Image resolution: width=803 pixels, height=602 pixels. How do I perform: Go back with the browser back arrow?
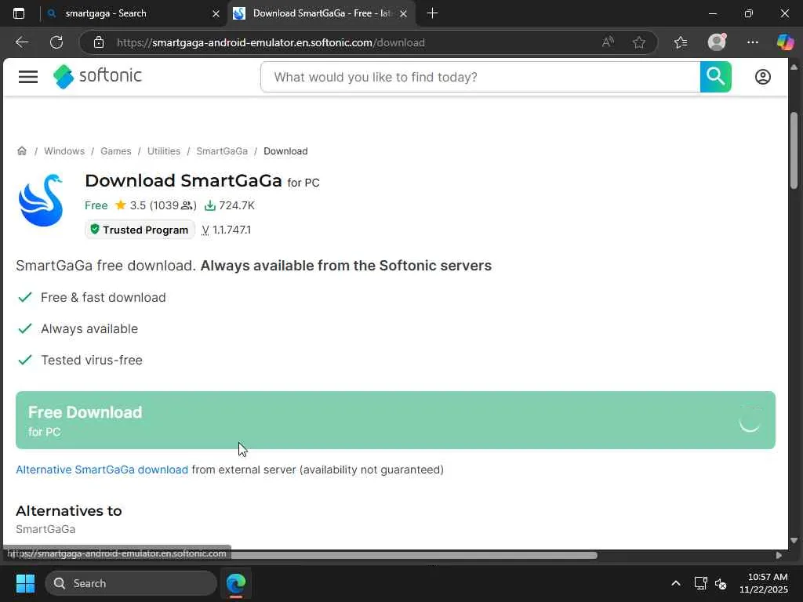pos(21,42)
